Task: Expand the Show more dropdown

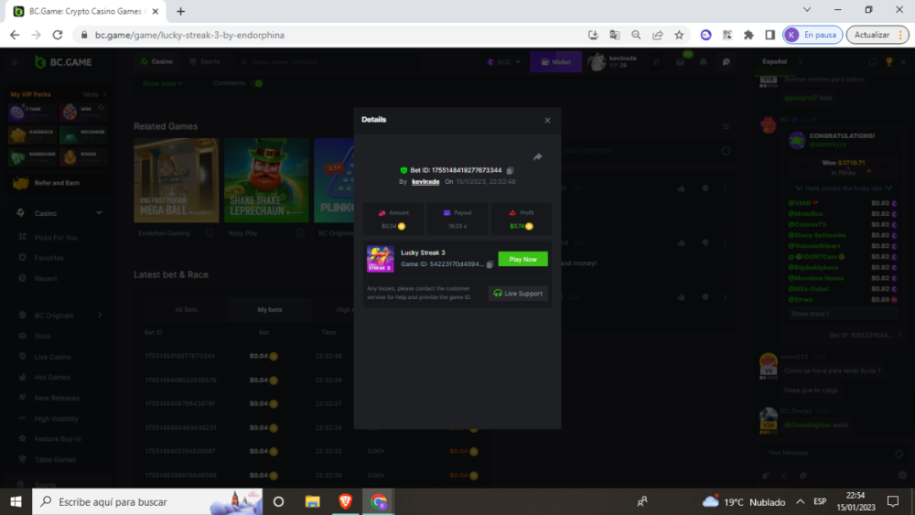Action: (x=163, y=83)
